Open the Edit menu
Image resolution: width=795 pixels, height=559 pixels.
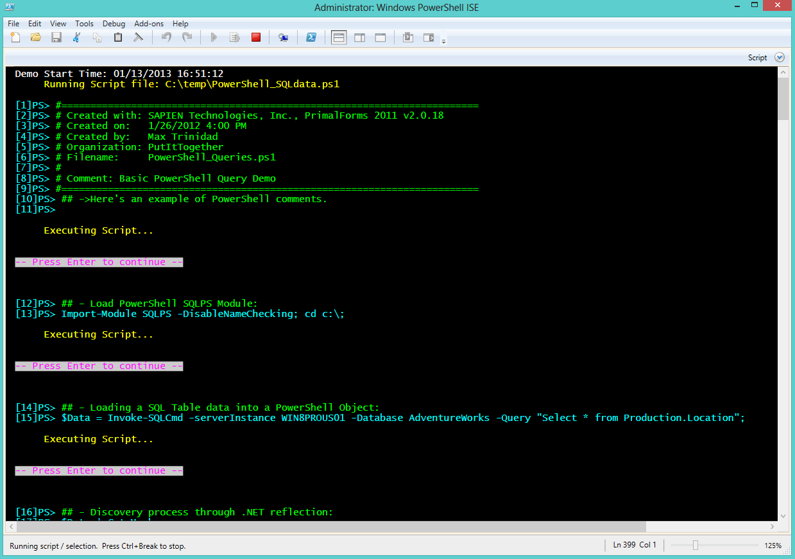(35, 24)
